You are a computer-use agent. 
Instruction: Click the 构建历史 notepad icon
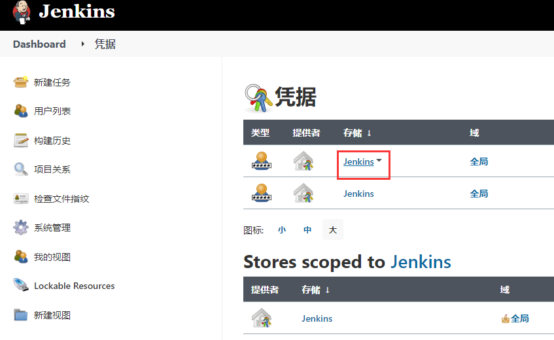21,140
